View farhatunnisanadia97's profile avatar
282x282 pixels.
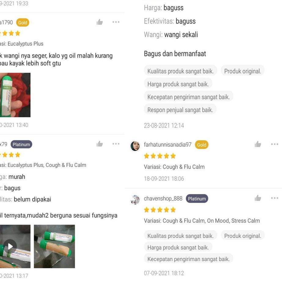[135, 146]
